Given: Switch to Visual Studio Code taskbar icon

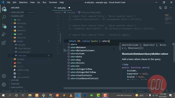Looking at the screenshot, I should (x=78, y=95).
